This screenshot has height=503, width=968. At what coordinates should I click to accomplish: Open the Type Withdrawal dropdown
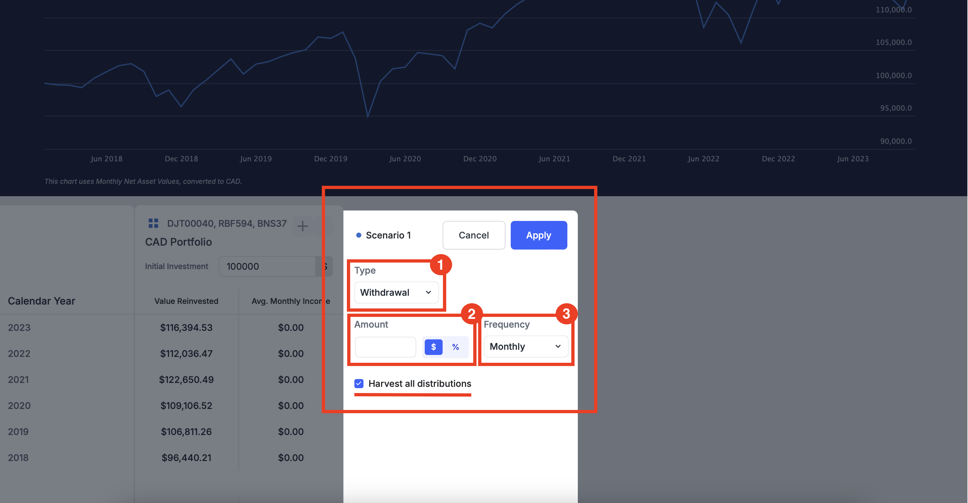[x=396, y=292]
